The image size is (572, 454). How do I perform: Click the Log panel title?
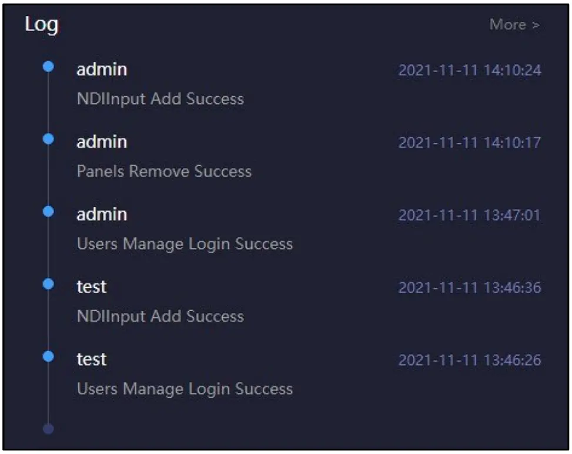coord(41,25)
